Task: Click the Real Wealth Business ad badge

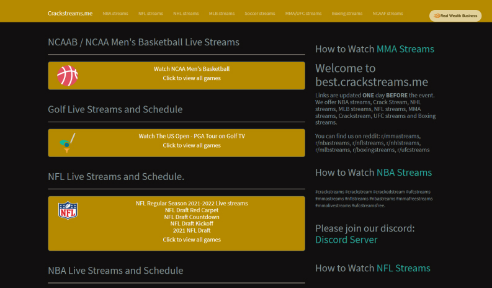Action: coord(455,16)
